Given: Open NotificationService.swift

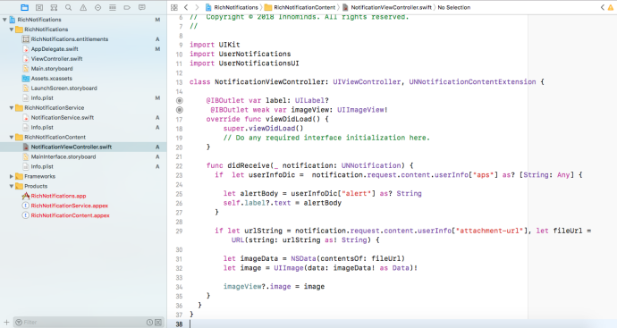Looking at the screenshot, I should point(63,118).
